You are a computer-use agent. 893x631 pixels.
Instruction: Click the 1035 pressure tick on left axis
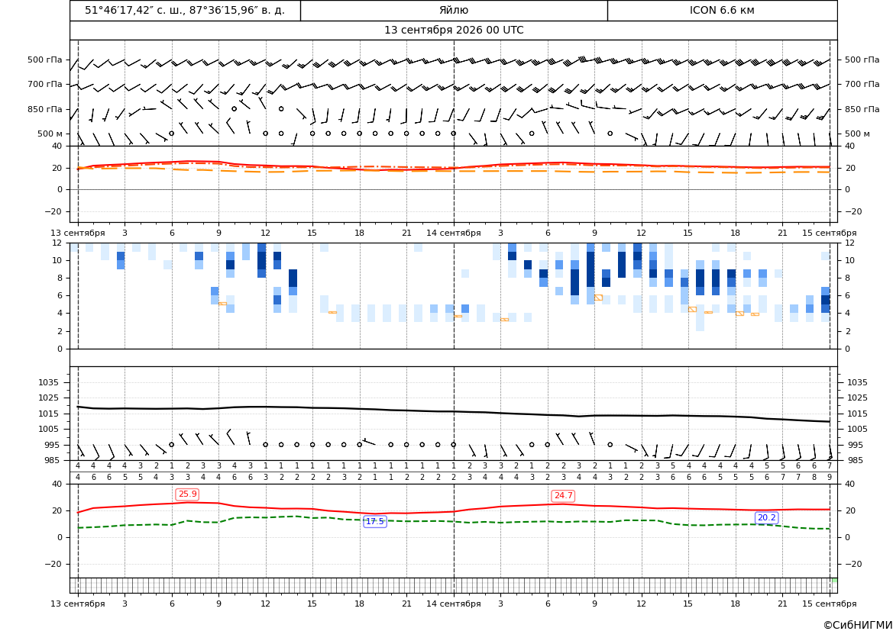click(x=52, y=382)
